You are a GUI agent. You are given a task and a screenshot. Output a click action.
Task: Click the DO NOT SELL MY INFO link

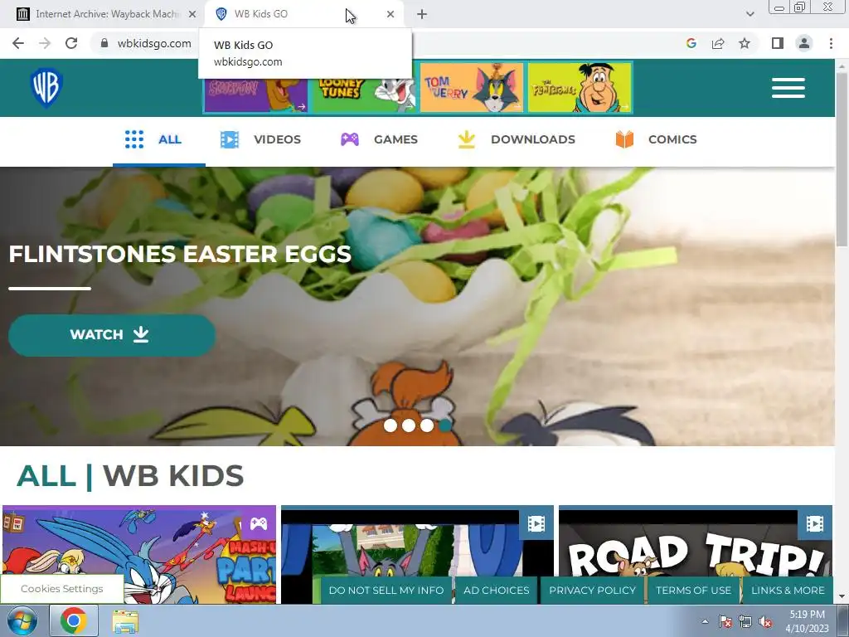[x=386, y=591]
